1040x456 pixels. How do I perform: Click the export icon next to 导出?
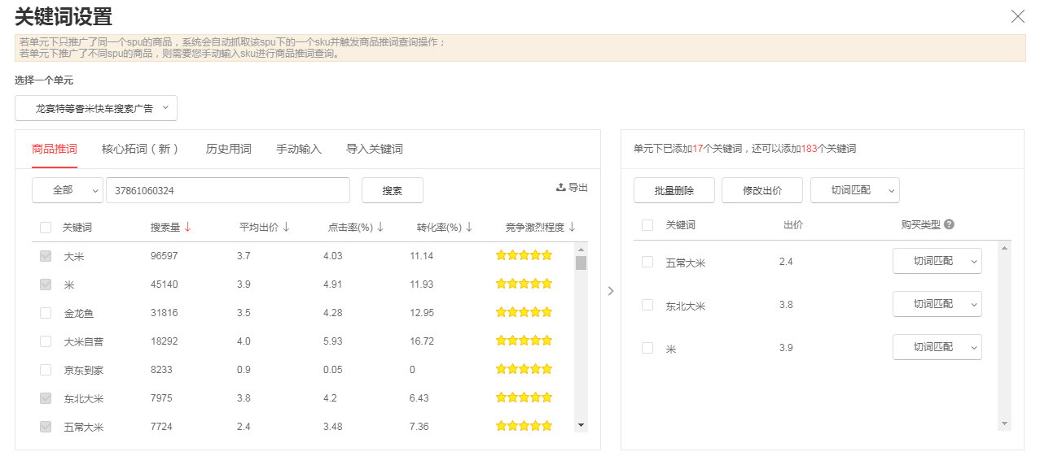560,187
